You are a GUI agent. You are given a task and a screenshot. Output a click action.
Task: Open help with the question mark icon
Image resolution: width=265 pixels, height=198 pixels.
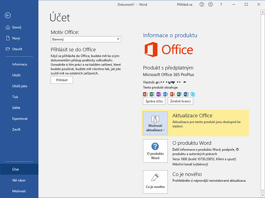pyautogui.click(x=221, y=4)
